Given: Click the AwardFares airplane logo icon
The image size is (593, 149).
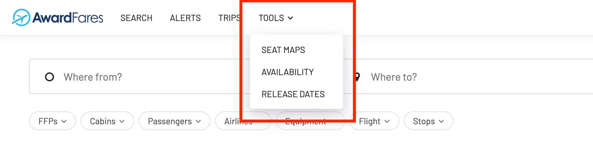Looking at the screenshot, I should click(21, 17).
